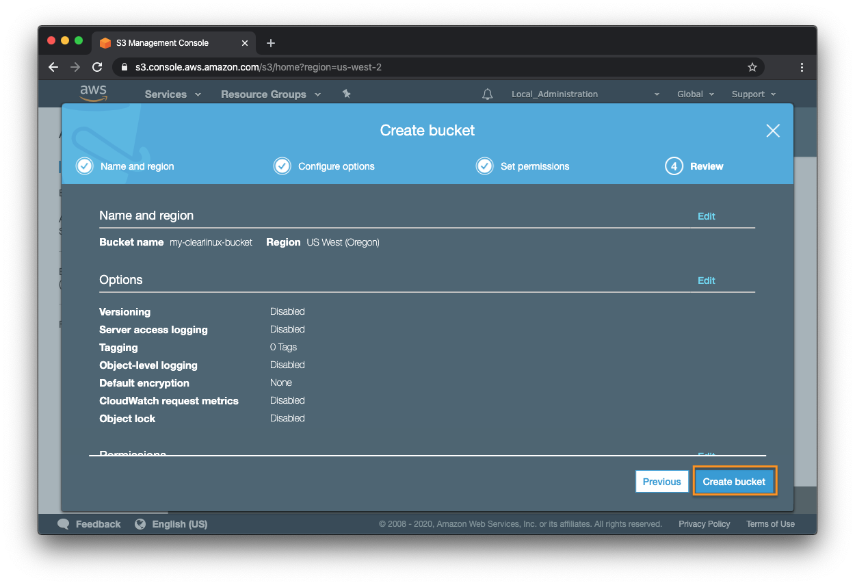Image resolution: width=855 pixels, height=585 pixels.
Task: Open the Support dropdown menu
Action: pos(754,94)
